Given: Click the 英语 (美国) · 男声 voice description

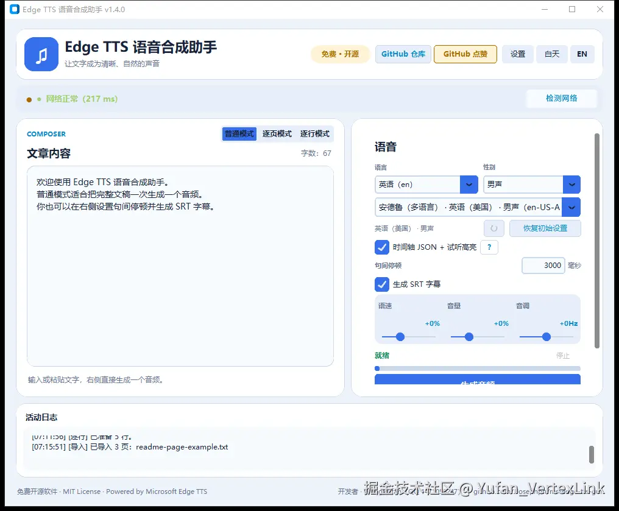Looking at the screenshot, I should pos(405,228).
